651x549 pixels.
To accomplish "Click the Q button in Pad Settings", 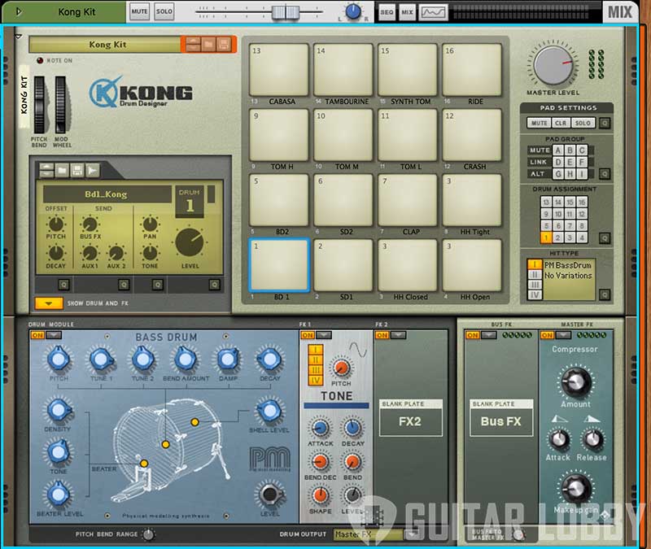I will [605, 123].
